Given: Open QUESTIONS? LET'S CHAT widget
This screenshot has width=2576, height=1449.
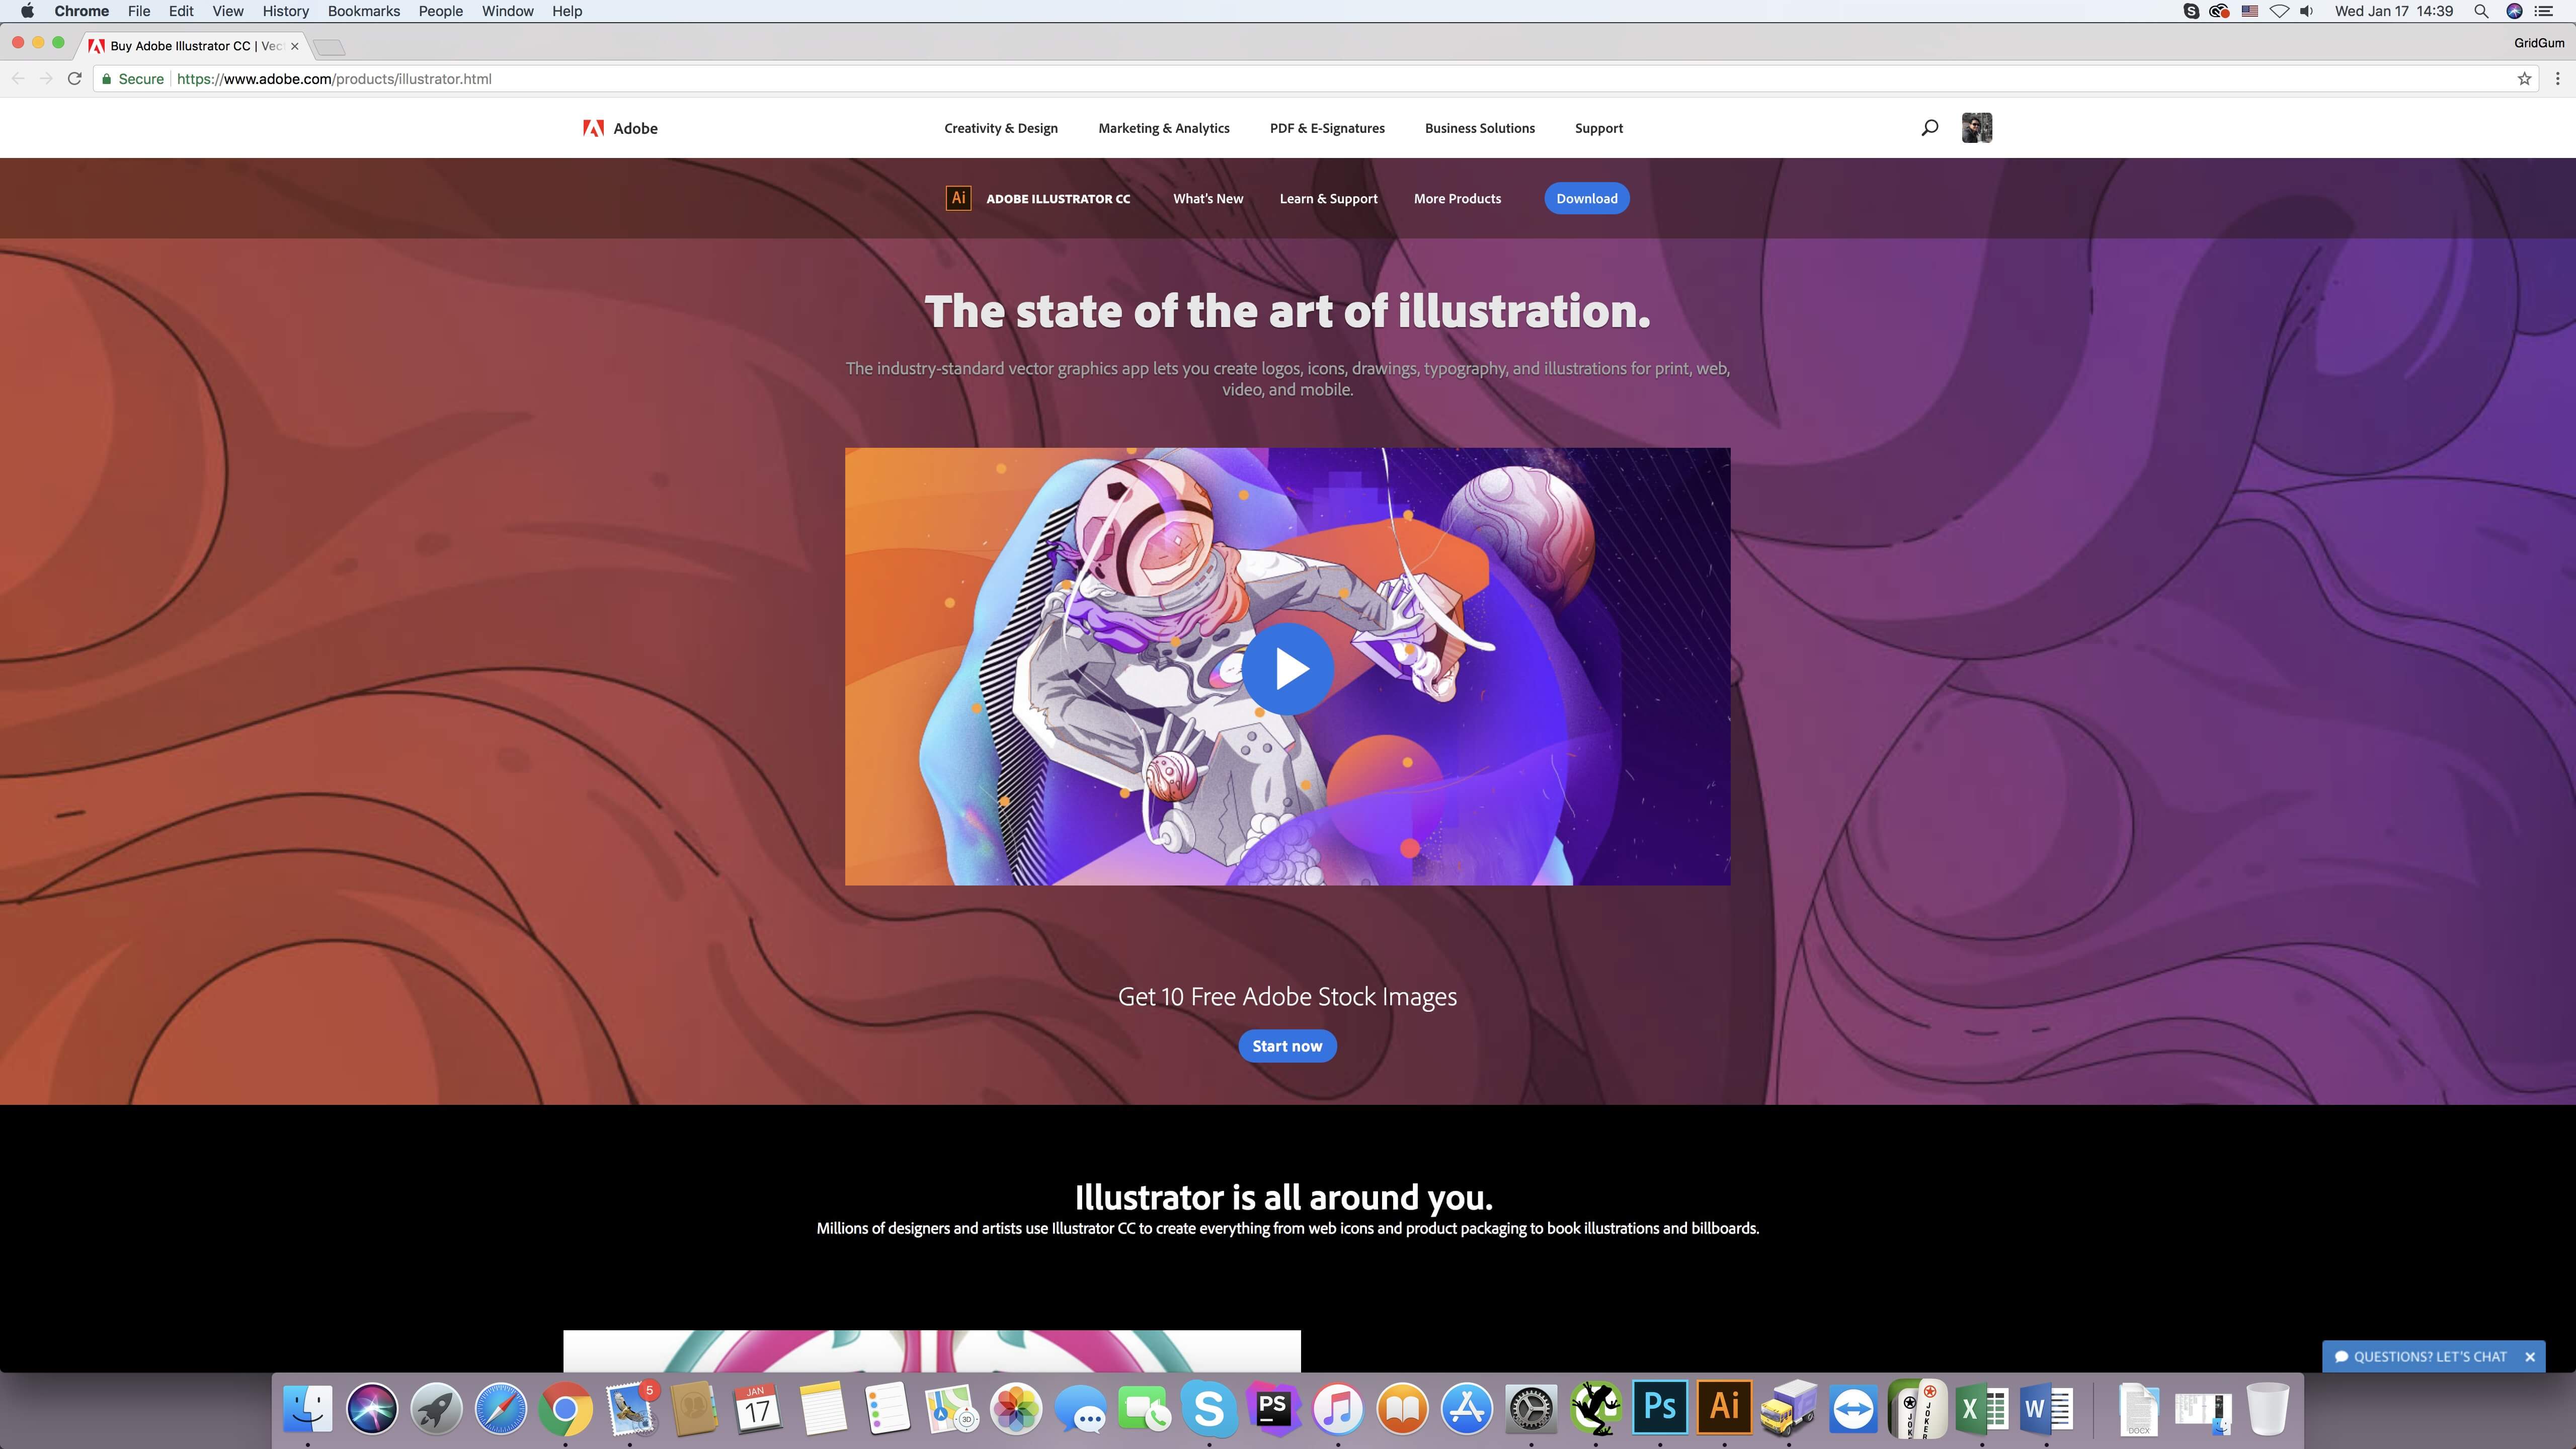Looking at the screenshot, I should point(2421,1357).
